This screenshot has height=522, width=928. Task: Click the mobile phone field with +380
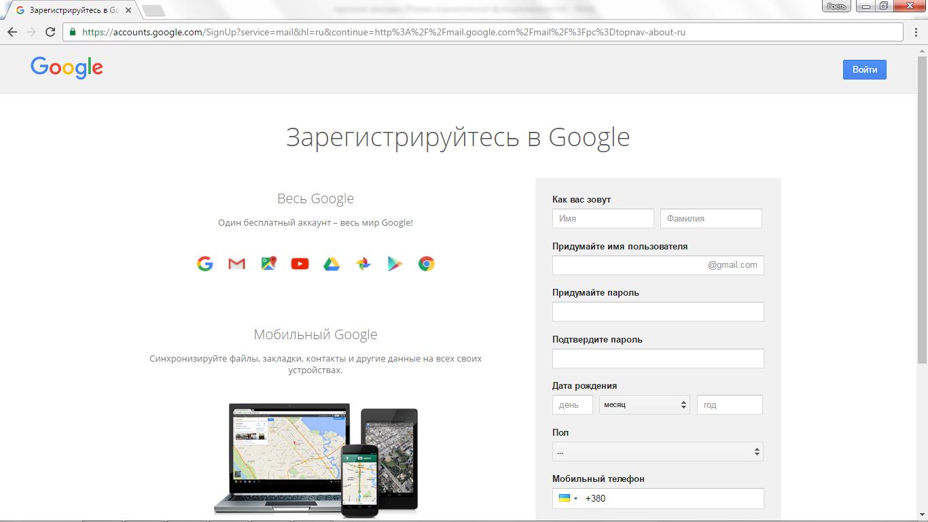point(658,498)
